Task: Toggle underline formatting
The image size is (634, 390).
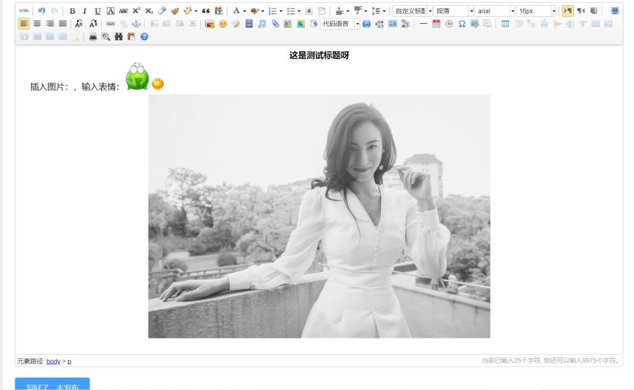Action: click(97, 11)
